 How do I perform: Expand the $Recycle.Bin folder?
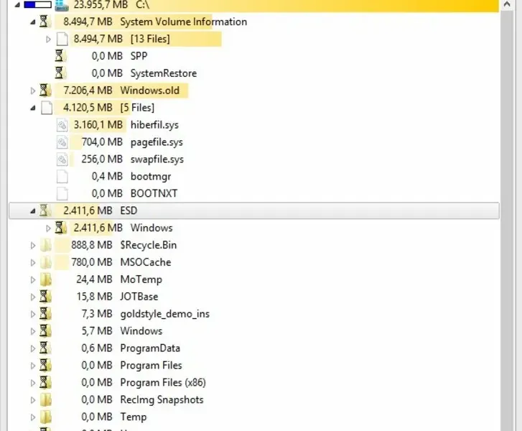[32, 246]
